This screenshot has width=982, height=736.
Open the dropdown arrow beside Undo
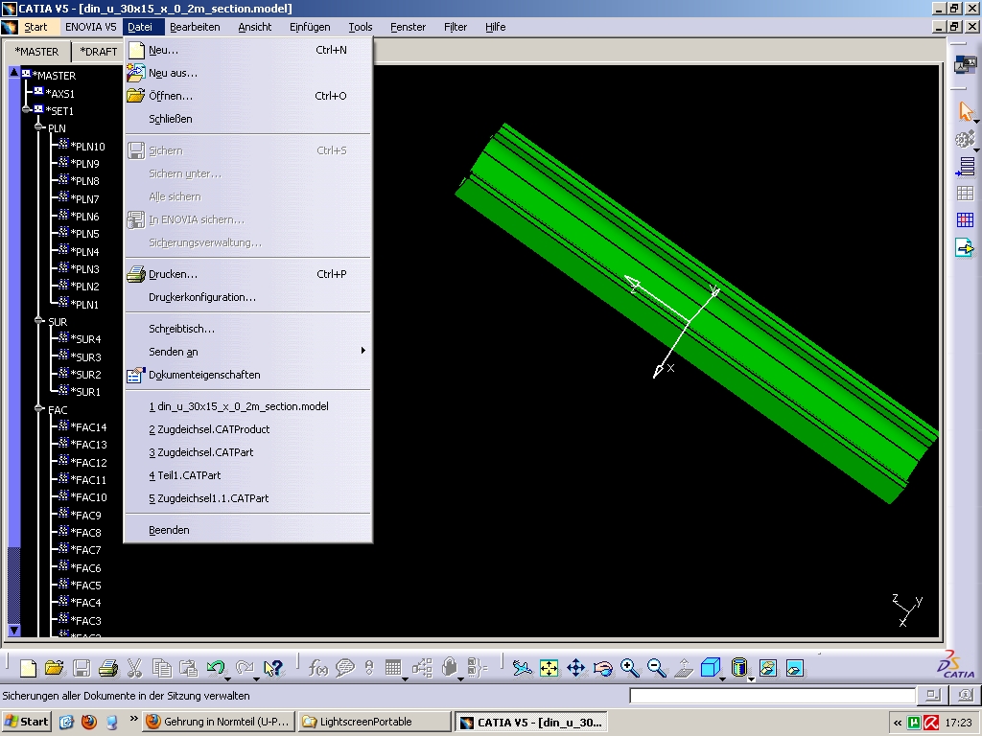pyautogui.click(x=227, y=679)
